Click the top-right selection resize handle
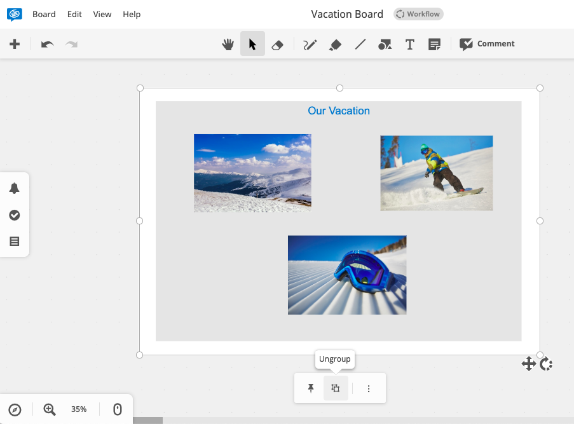The width and height of the screenshot is (574, 424). tap(540, 88)
